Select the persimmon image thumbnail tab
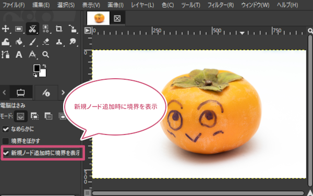 pyautogui.click(x=98, y=18)
